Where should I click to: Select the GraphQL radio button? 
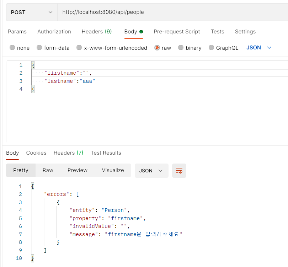coord(211,48)
